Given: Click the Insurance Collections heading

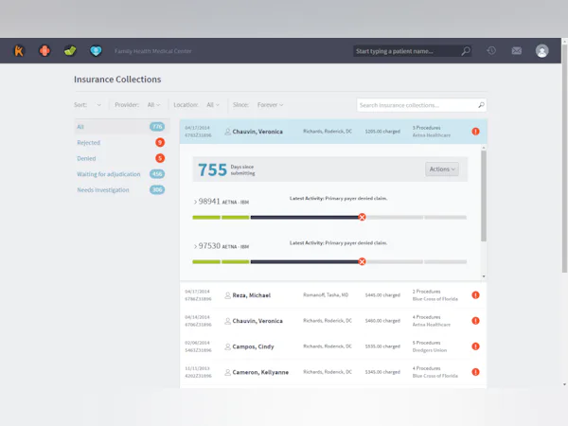Looking at the screenshot, I should pyautogui.click(x=117, y=80).
